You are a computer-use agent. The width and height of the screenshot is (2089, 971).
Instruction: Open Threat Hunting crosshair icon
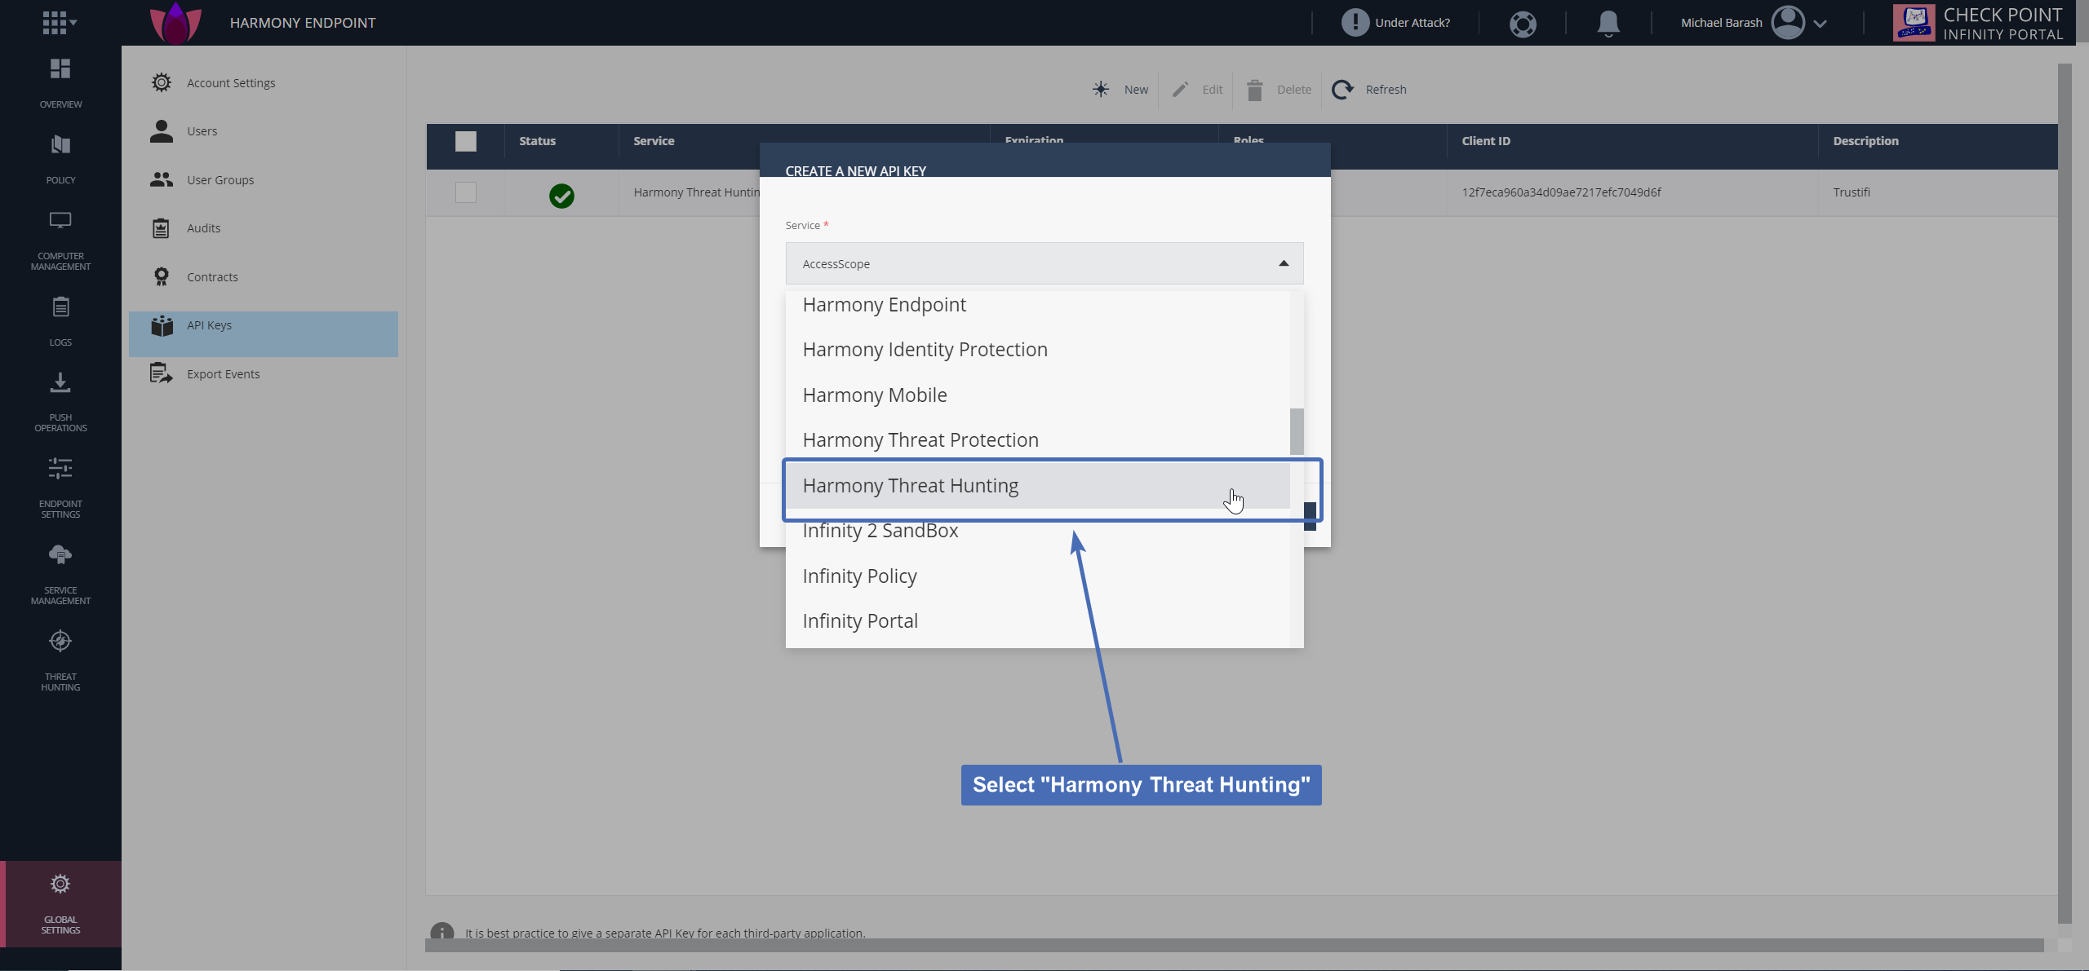tap(60, 642)
